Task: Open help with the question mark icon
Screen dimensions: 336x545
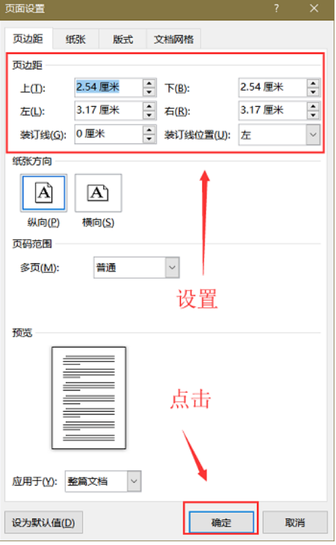Action: pos(277,8)
